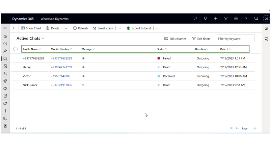270x143 pixels.
Task: Open the lightbulb assistant icon
Action: click(x=205, y=19)
